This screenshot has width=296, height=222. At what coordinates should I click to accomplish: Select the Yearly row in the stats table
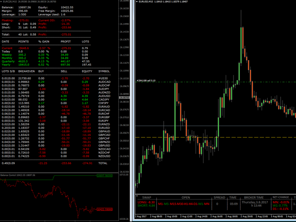[7, 64]
